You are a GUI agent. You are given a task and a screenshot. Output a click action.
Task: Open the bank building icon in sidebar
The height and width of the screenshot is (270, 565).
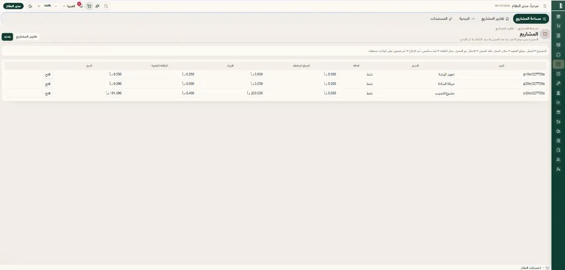point(558,93)
